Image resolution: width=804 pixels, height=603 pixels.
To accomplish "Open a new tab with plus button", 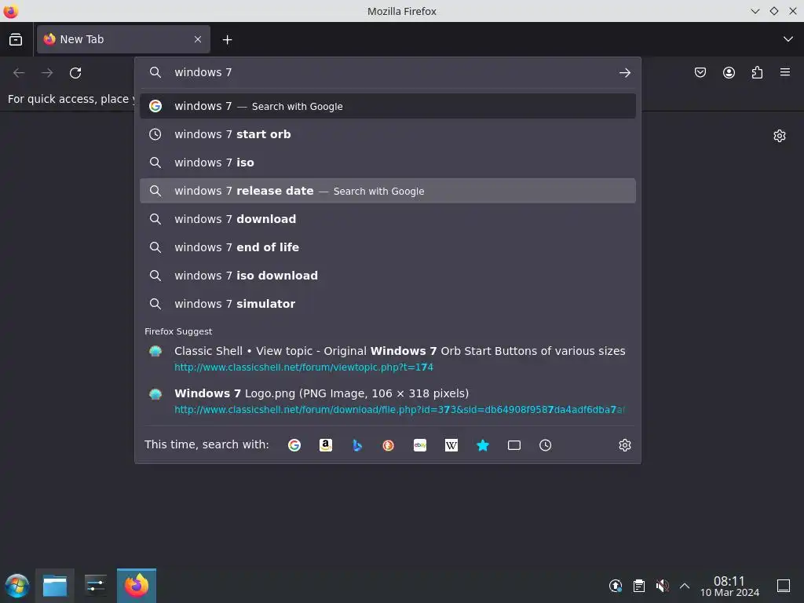I will coord(227,39).
